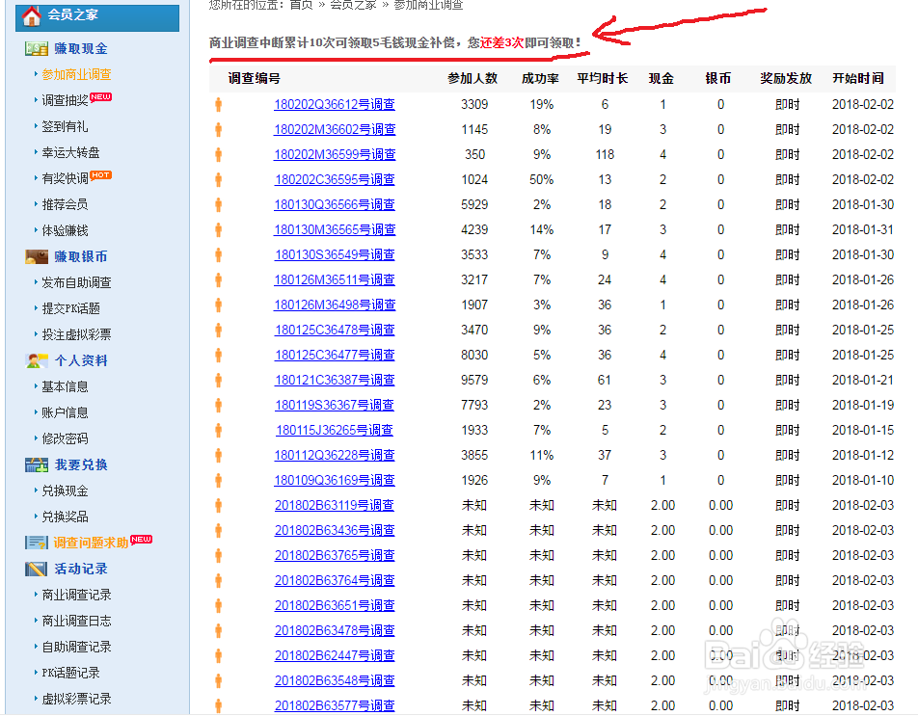Open survey link 180126M36511号调查
The height and width of the screenshot is (716, 918).
(335, 280)
